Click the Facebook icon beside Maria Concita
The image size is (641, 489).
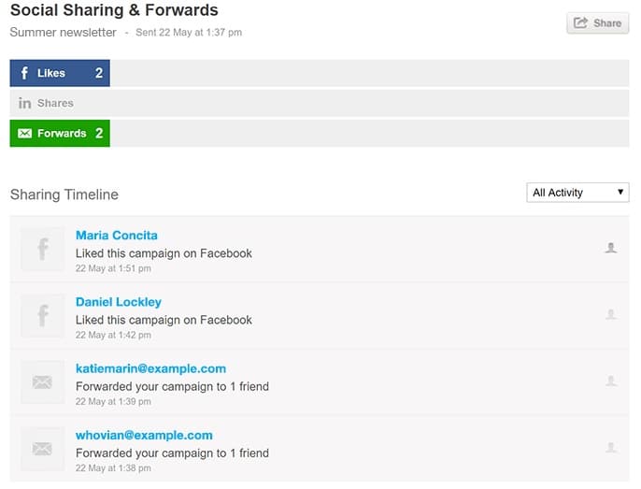pyautogui.click(x=43, y=249)
